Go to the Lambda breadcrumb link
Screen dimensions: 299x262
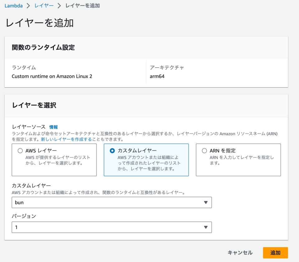pos(13,6)
